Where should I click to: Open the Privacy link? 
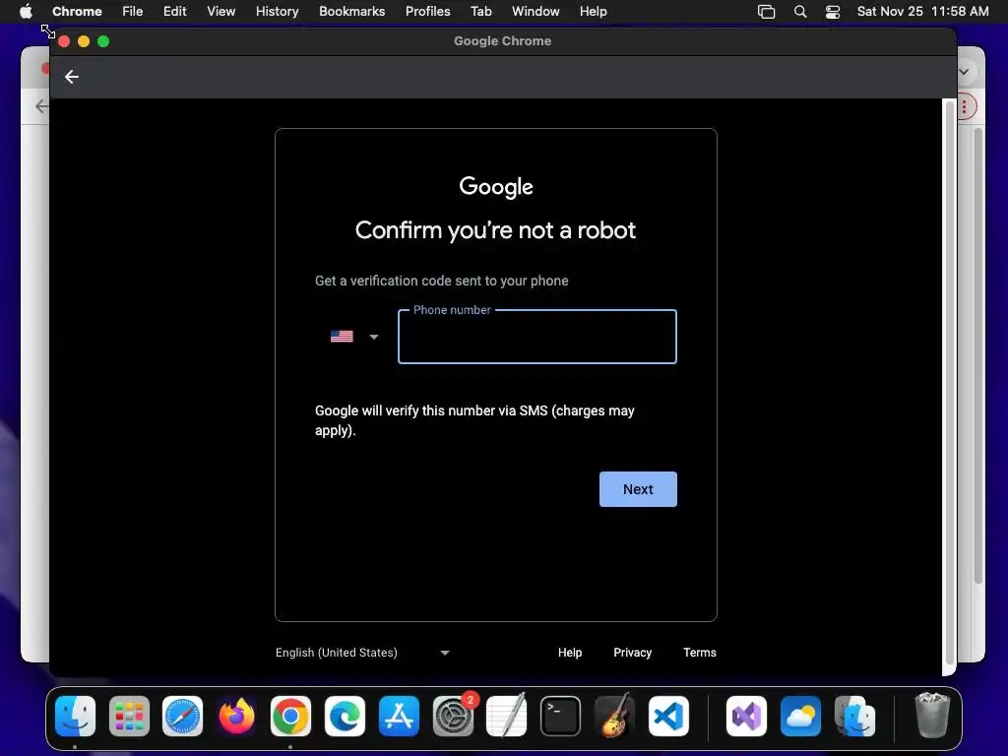pyautogui.click(x=633, y=653)
